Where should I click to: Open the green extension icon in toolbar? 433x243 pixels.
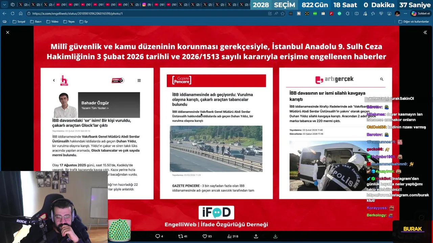(315, 13)
